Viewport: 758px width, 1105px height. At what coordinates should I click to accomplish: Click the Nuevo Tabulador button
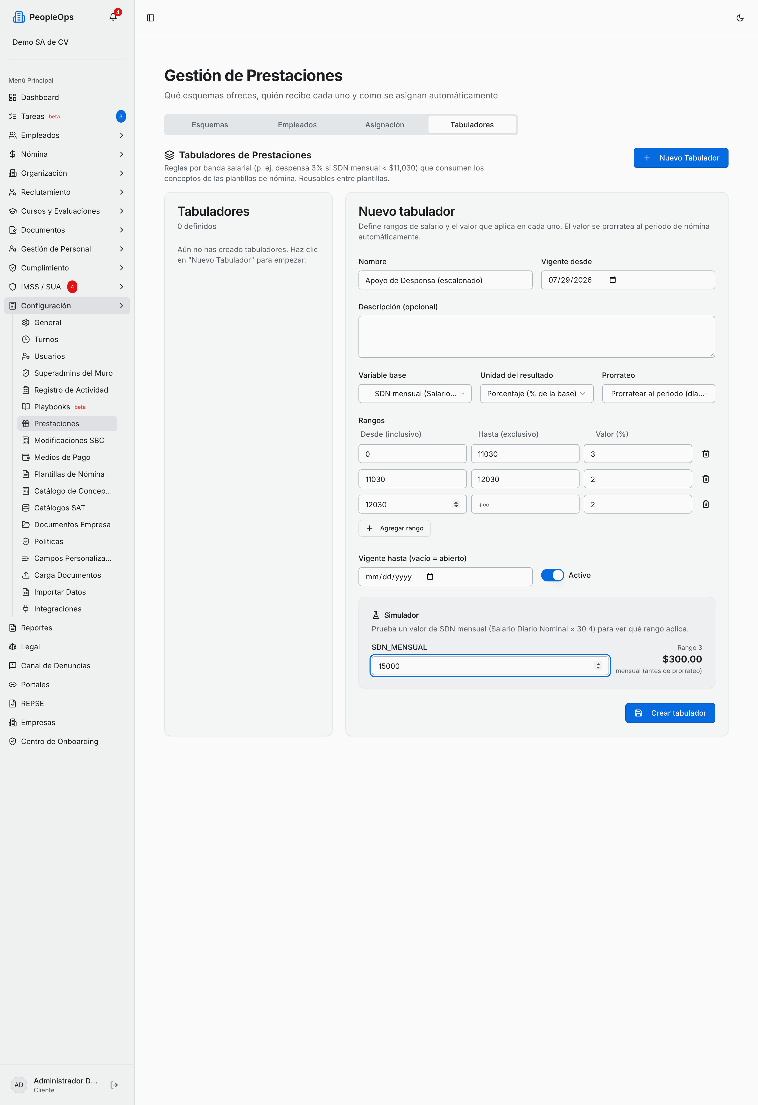(681, 158)
